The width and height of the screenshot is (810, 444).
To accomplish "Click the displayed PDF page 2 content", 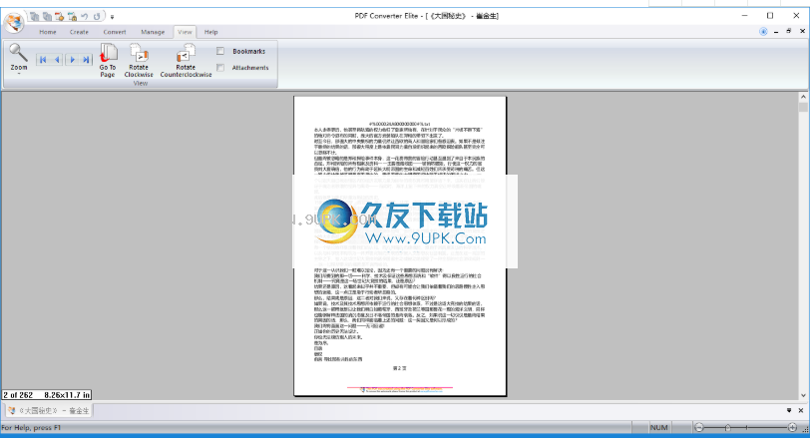I will coord(400,246).
